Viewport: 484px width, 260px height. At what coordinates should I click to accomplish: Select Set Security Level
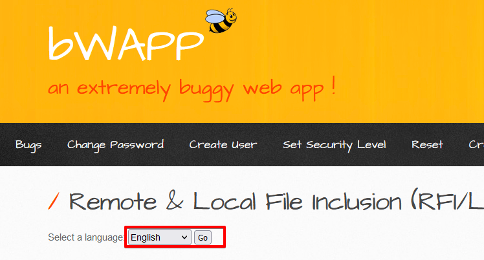coord(335,145)
